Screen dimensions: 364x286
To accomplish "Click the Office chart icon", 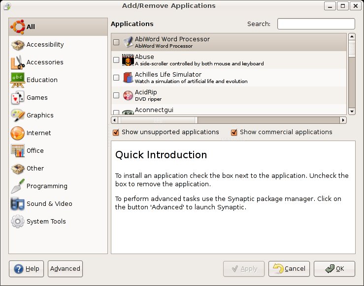I will click(x=17, y=151).
